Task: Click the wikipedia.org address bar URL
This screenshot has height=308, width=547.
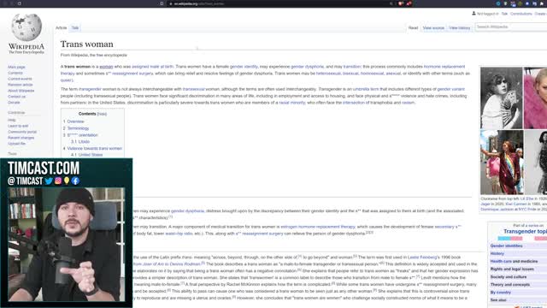Action: click(x=199, y=3)
